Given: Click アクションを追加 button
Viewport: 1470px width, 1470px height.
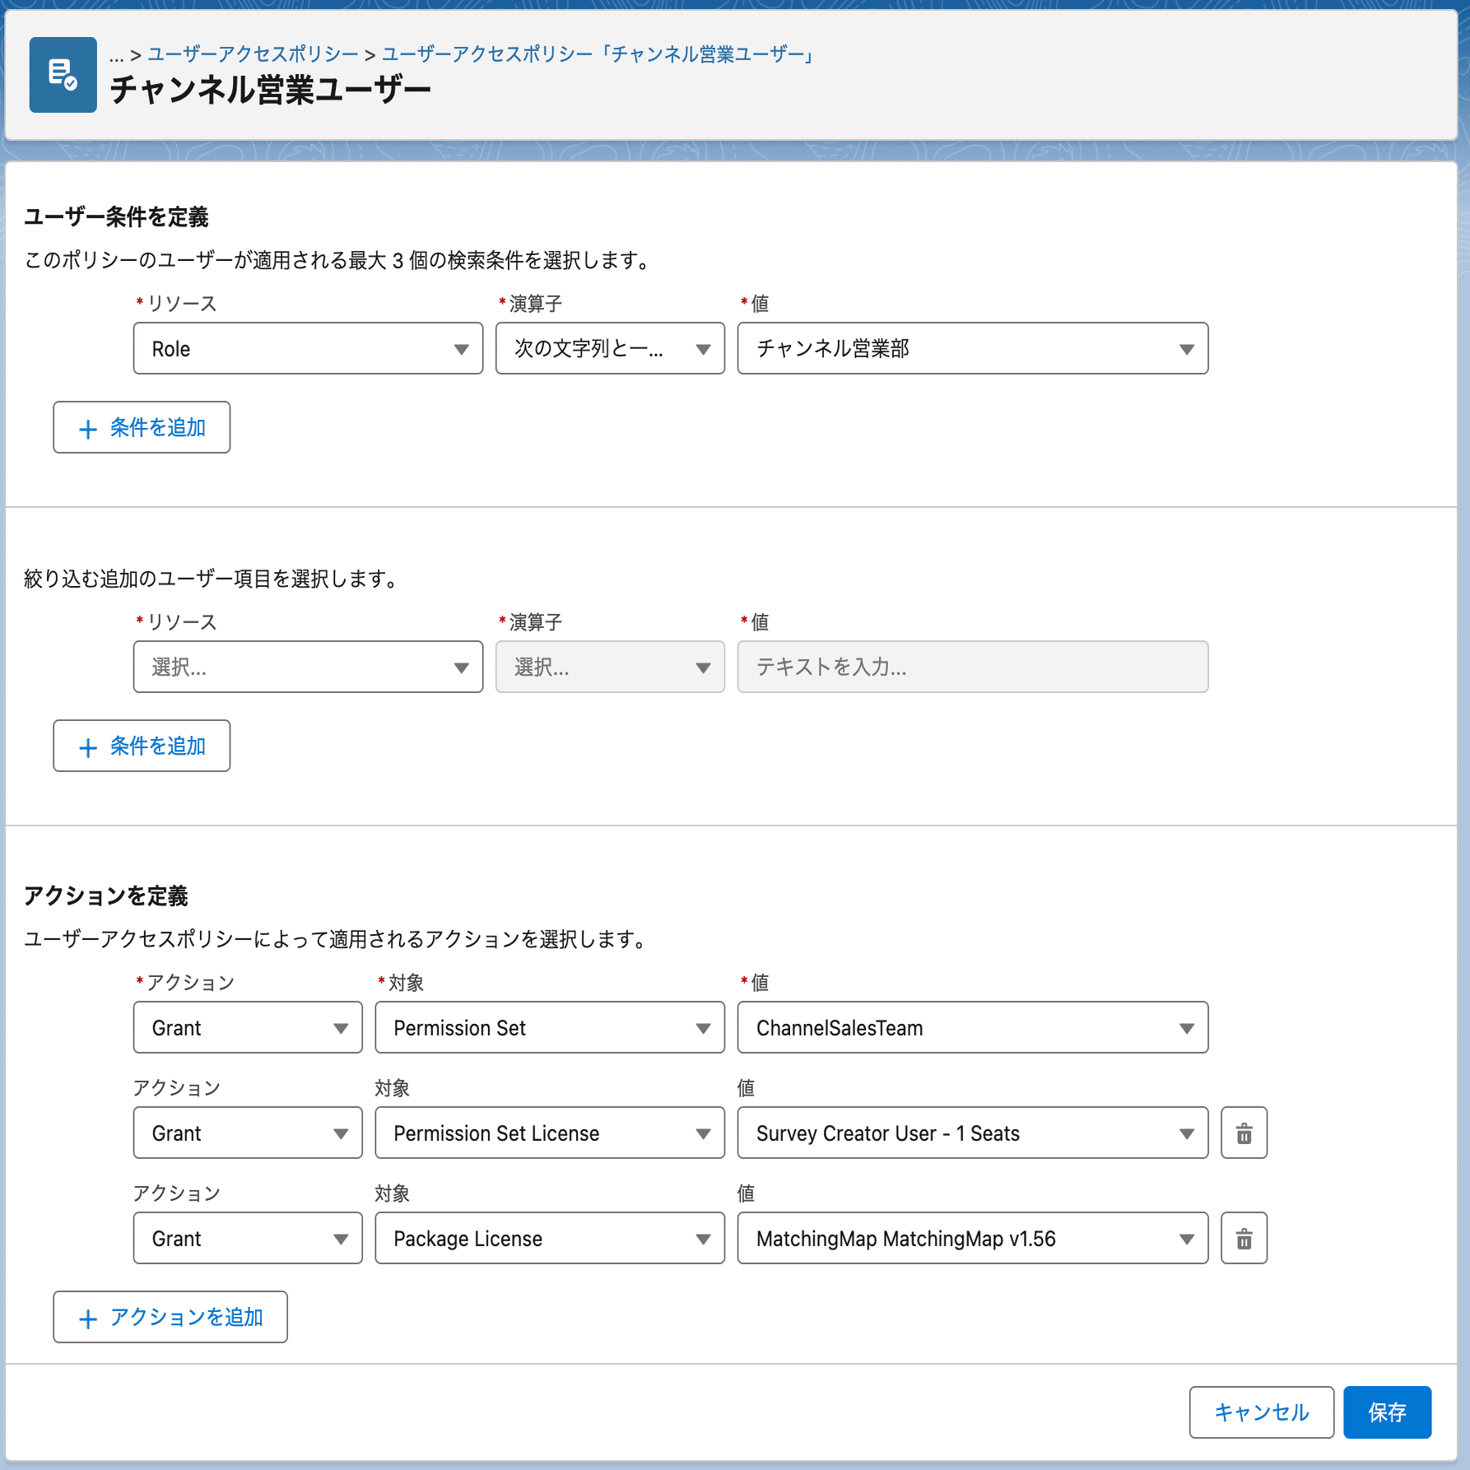Looking at the screenshot, I should pos(170,1318).
